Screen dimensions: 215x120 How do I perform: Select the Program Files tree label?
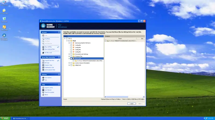click(x=78, y=56)
